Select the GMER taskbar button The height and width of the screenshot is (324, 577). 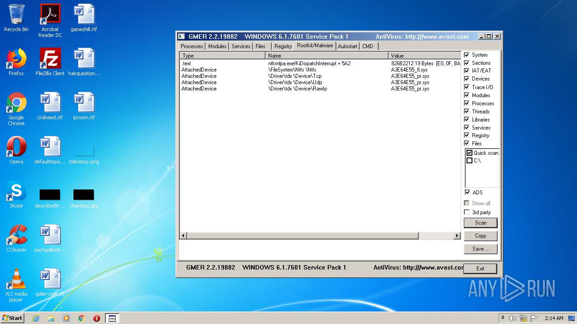pyautogui.click(x=112, y=318)
